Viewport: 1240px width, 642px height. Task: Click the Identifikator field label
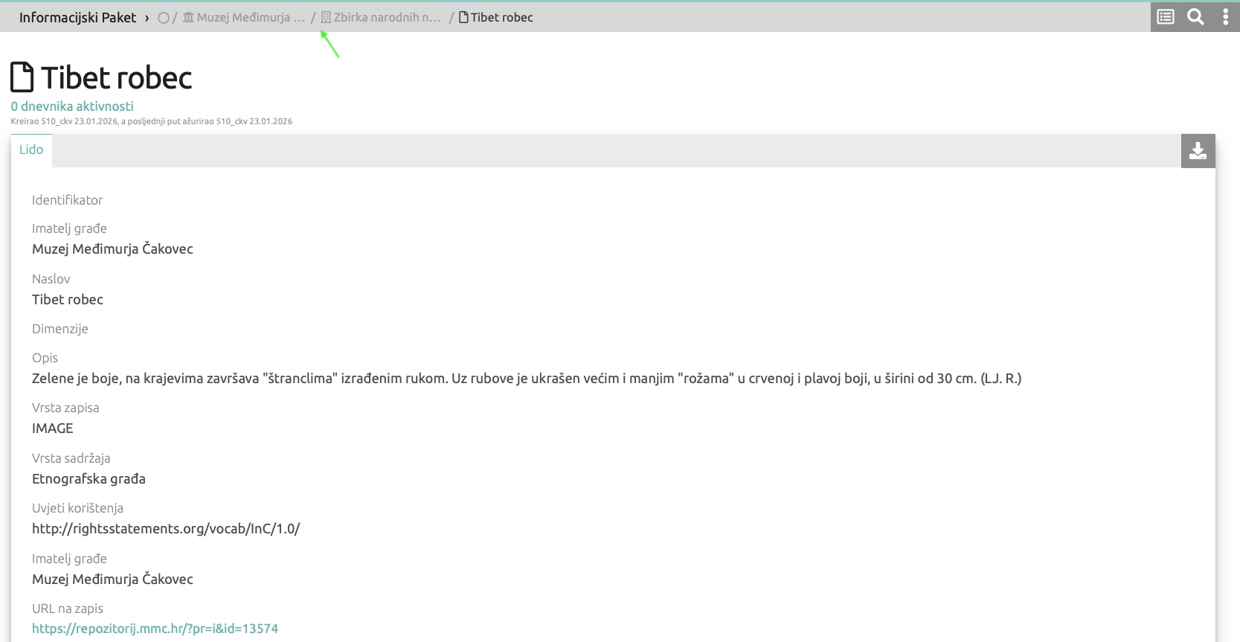(67, 200)
